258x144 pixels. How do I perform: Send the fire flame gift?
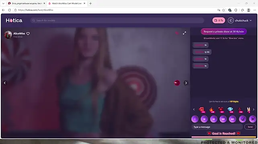pyautogui.click(x=212, y=110)
